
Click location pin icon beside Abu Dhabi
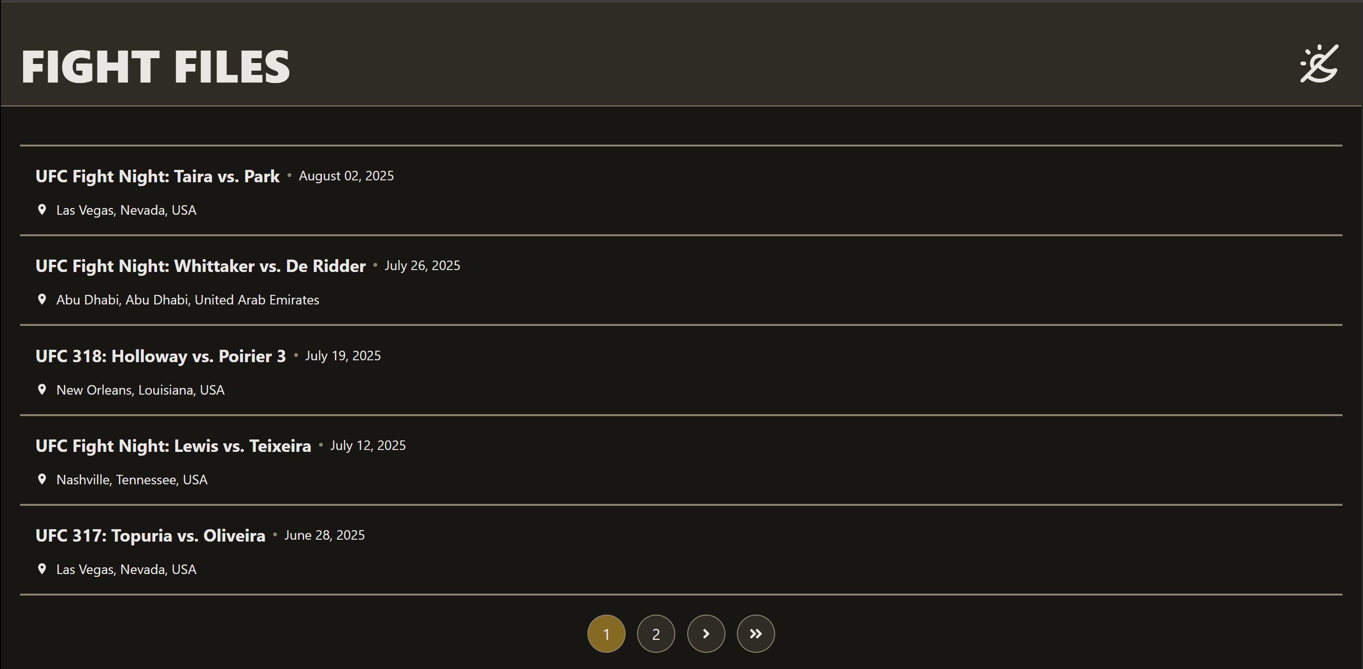coord(42,299)
